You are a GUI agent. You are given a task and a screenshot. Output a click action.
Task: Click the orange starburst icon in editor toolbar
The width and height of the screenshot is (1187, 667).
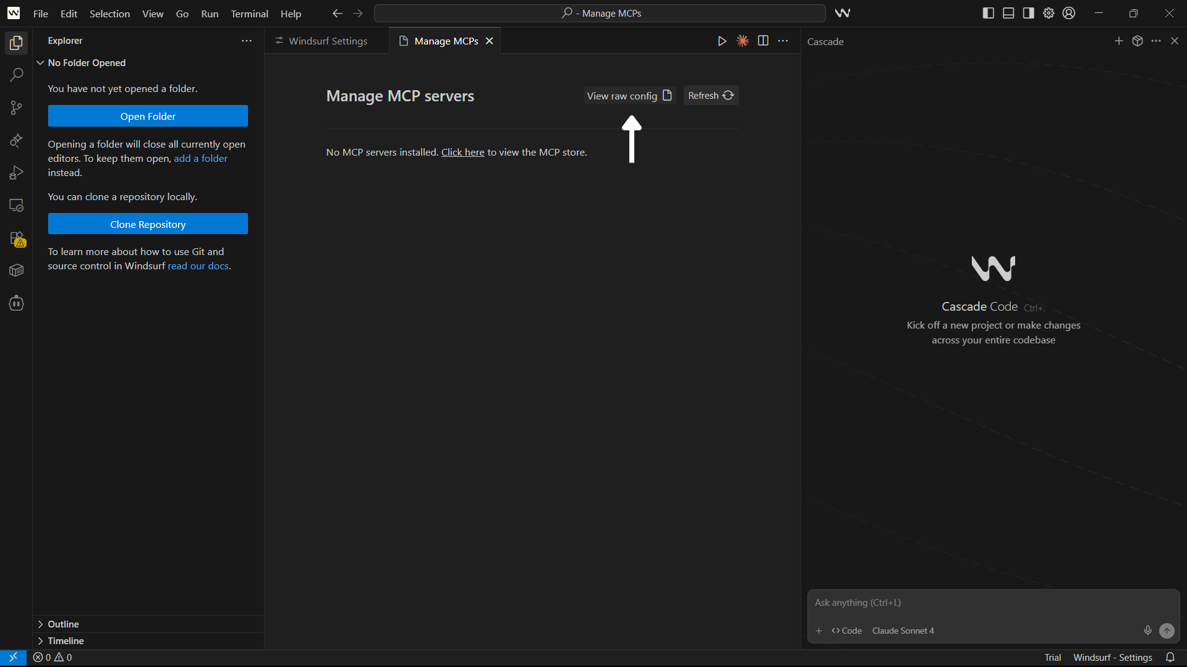742,41
